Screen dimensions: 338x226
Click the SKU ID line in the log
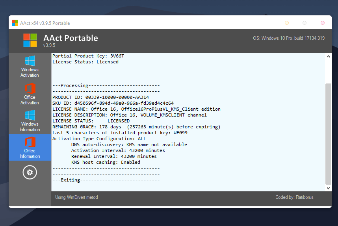(113, 103)
